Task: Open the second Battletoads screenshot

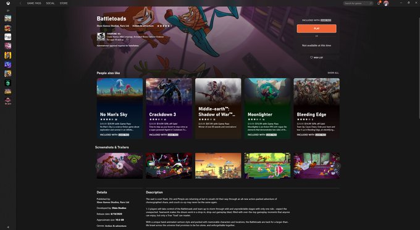Action: [169, 166]
